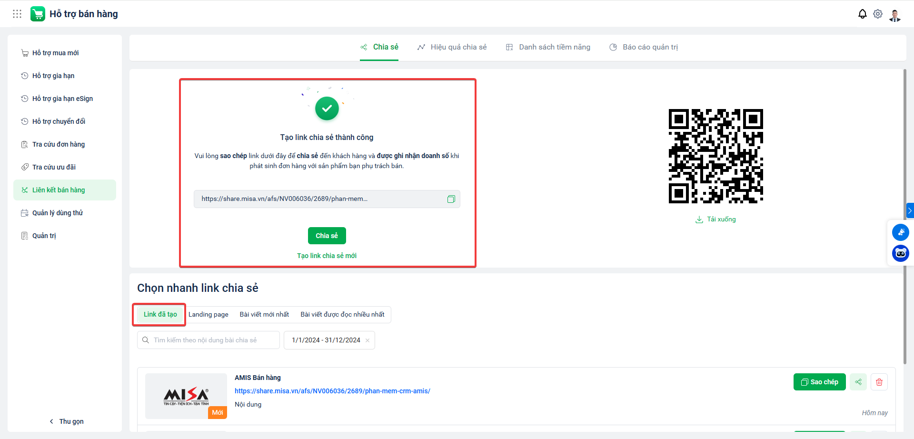Click the green Chia sẻ button
914x439 pixels.
(x=327, y=236)
